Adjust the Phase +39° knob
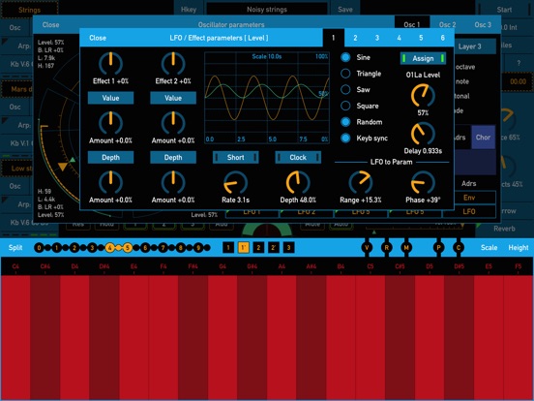 click(x=423, y=183)
